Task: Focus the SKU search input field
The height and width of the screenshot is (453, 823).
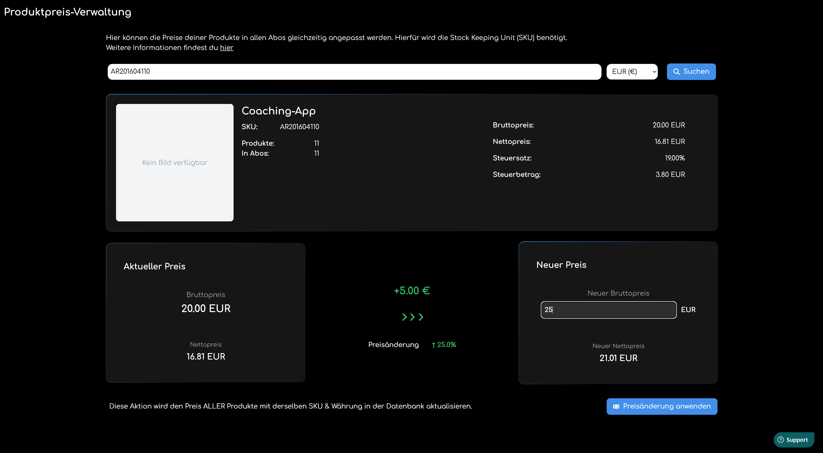Action: [354, 71]
